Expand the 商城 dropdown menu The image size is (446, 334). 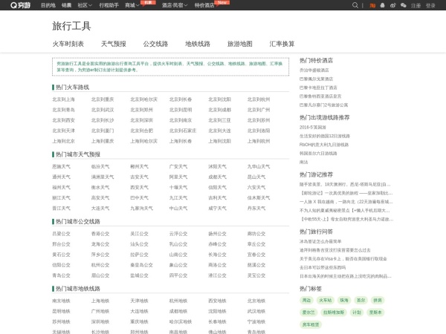click(x=133, y=4)
